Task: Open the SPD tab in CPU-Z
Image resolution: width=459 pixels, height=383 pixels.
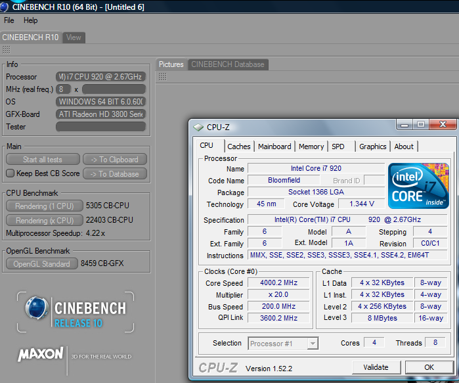Action: click(x=338, y=146)
